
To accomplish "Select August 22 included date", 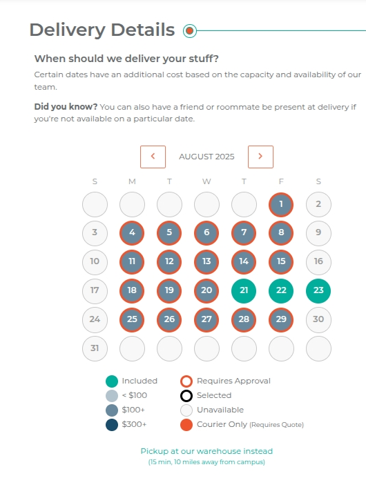I will click(281, 290).
